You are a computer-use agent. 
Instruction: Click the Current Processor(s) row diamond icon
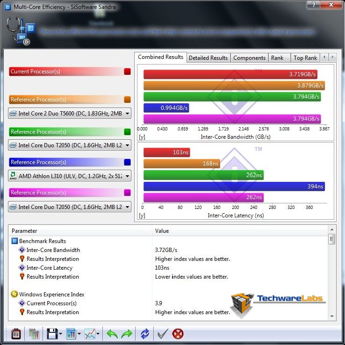click(x=22, y=303)
